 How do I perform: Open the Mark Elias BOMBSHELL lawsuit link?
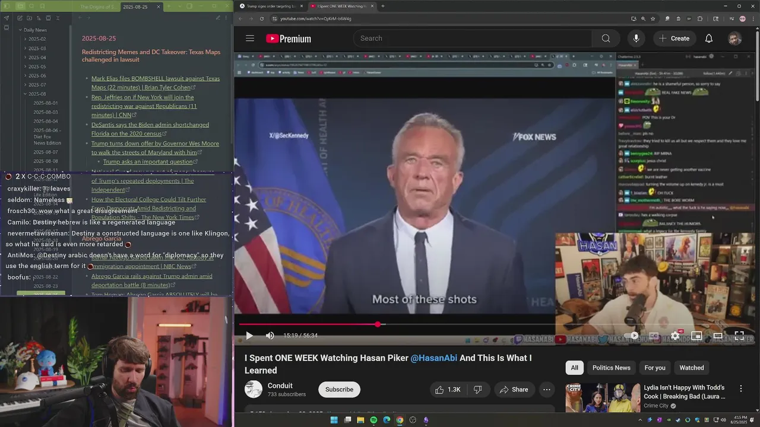click(156, 83)
